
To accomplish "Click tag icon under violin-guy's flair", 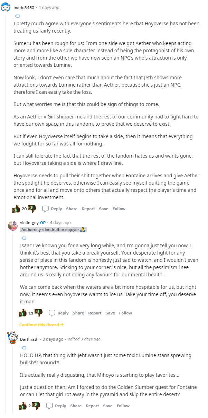I will click(x=24, y=238).
